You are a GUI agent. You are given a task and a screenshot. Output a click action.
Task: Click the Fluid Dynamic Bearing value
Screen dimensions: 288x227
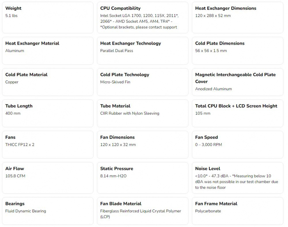click(26, 211)
